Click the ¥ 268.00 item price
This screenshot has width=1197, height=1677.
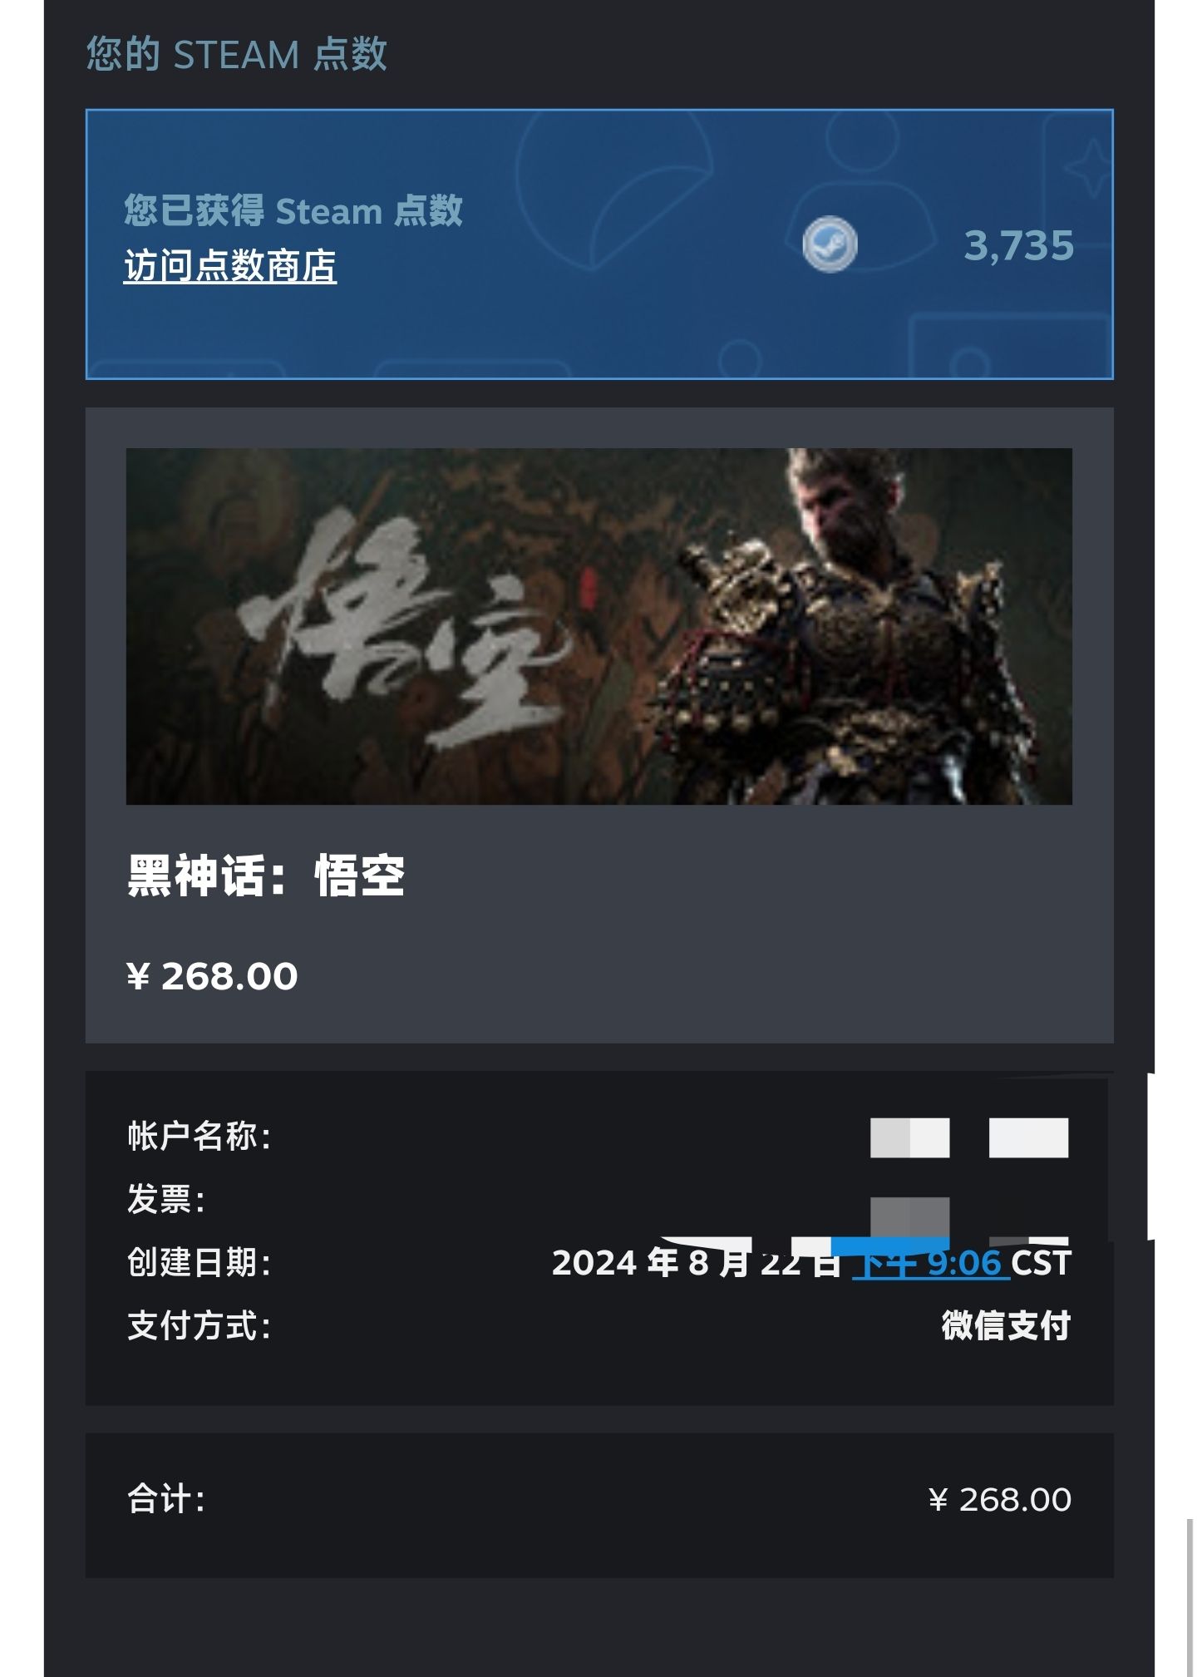(x=212, y=976)
